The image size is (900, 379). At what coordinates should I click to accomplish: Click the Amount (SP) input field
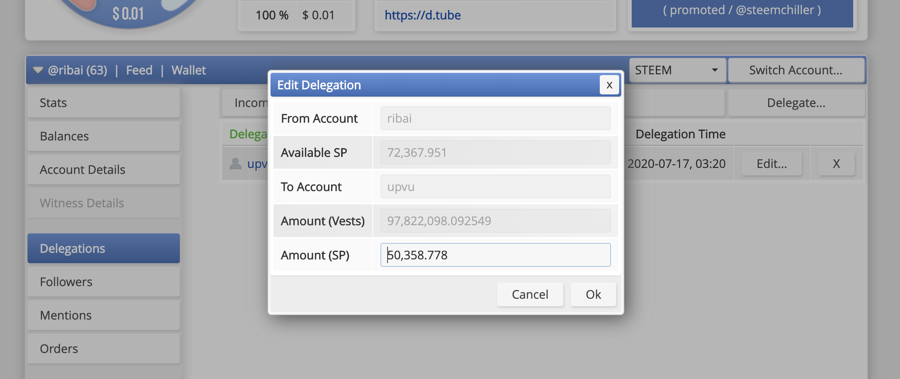coord(495,255)
